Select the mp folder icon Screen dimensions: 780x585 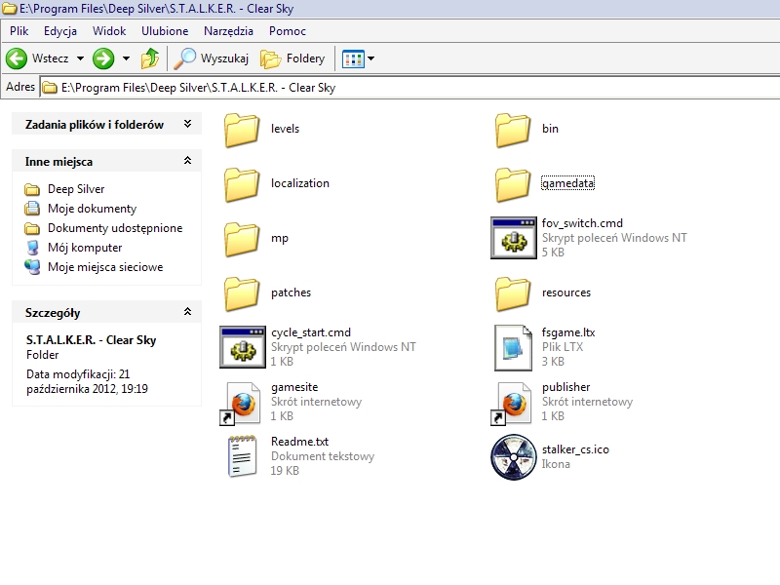point(242,239)
